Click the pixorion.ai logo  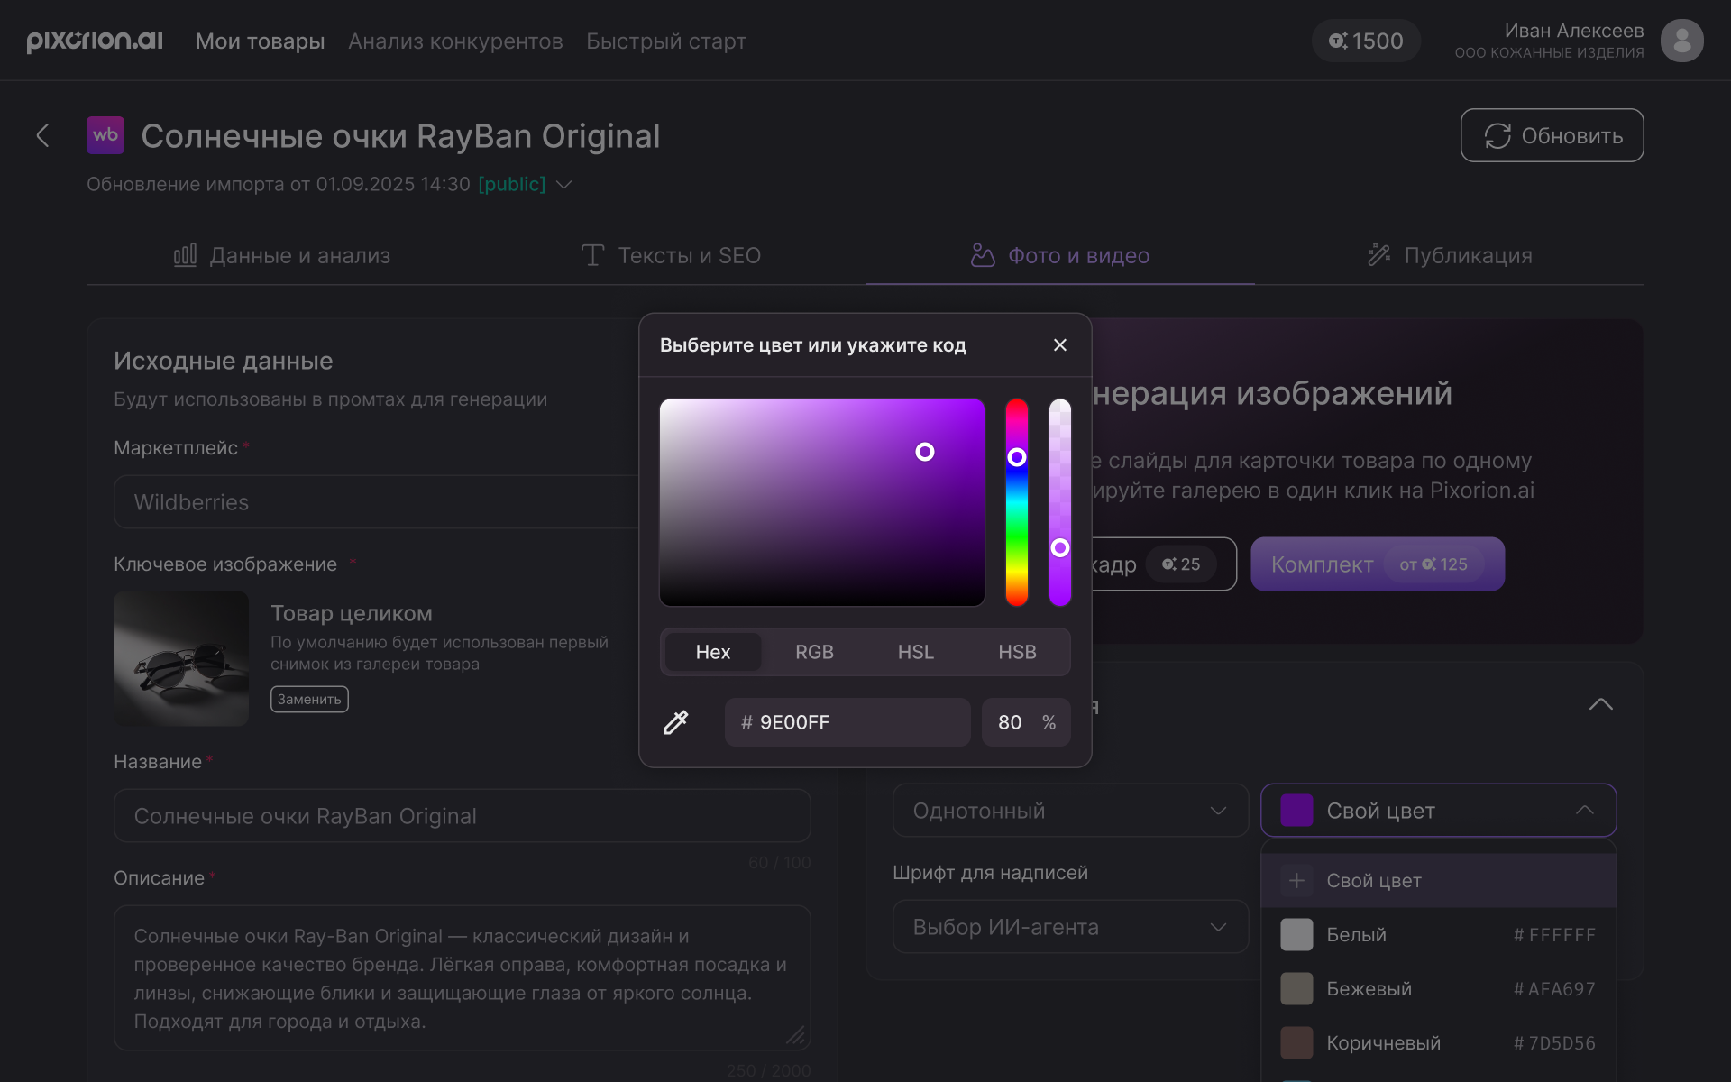(95, 41)
